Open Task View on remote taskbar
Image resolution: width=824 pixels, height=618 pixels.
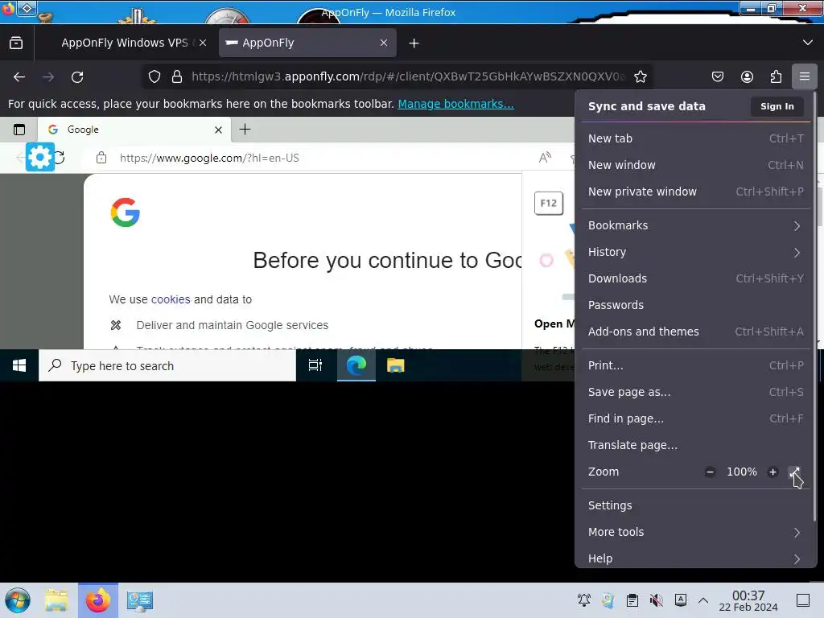click(315, 365)
